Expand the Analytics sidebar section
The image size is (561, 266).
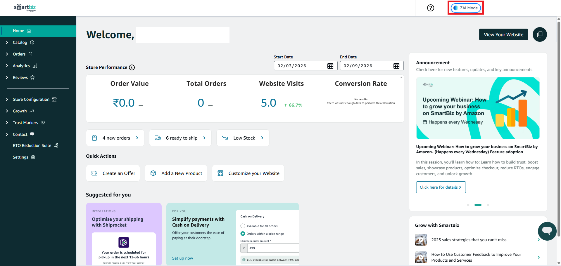pos(21,66)
